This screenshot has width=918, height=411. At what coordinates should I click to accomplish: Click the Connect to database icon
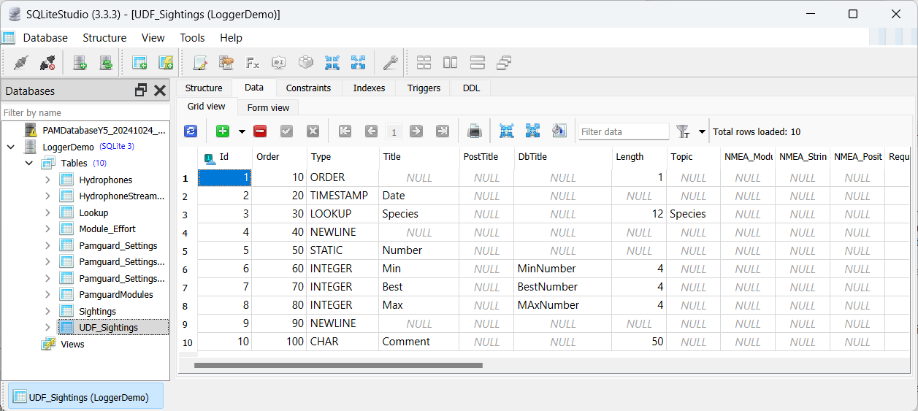pos(21,63)
